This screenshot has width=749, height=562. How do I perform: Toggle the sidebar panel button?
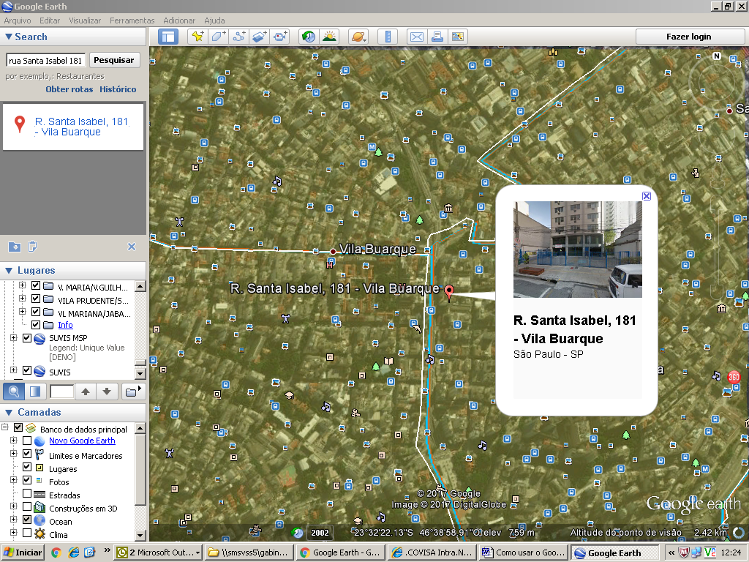(x=168, y=37)
